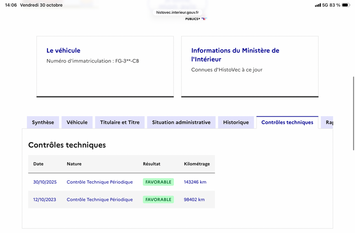Tap the histovec.interieur.gouv.fr address bar
Screen dimensions: 355x233
click(x=177, y=12)
